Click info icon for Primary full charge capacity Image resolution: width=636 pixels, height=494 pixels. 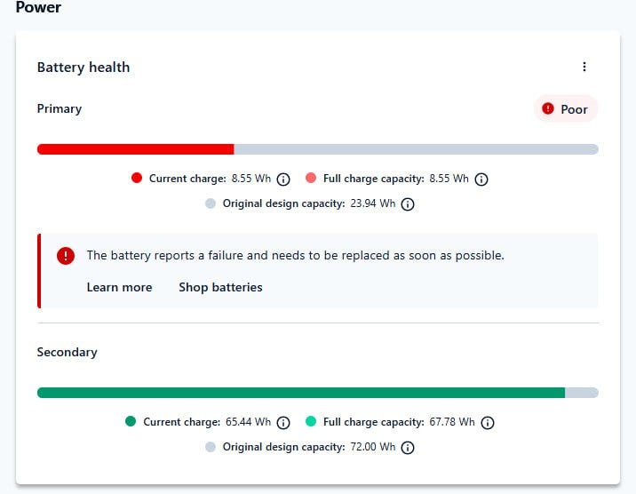click(x=481, y=179)
